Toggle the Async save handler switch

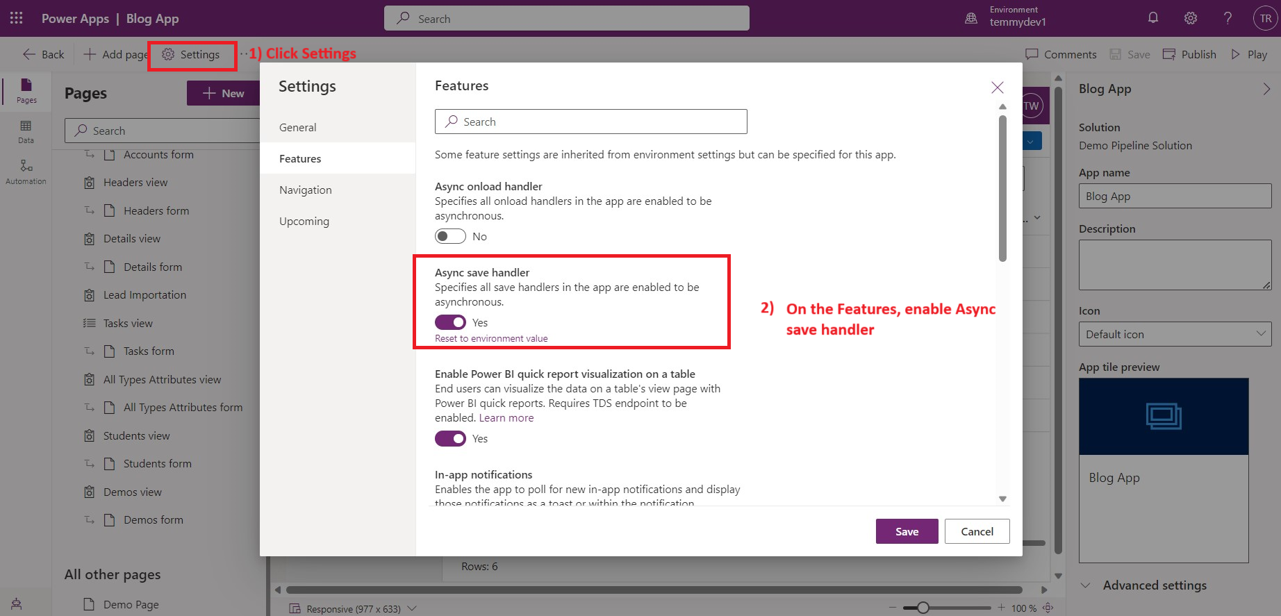(450, 322)
